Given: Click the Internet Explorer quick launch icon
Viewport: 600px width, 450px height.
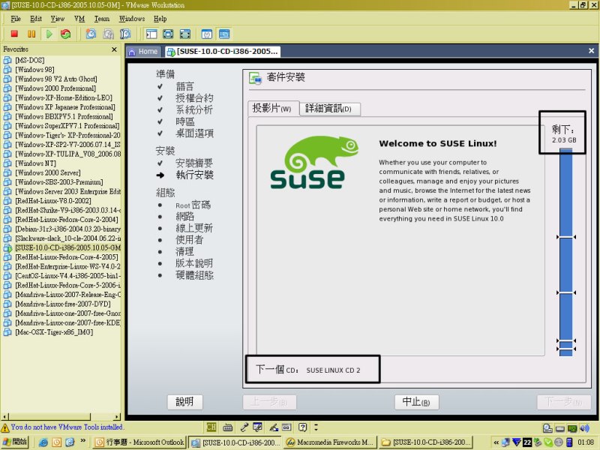Looking at the screenshot, I should pos(43,442).
